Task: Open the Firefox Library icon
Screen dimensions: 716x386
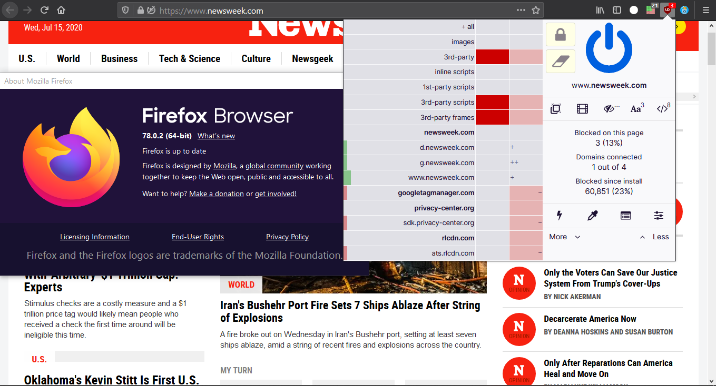Action: click(601, 10)
